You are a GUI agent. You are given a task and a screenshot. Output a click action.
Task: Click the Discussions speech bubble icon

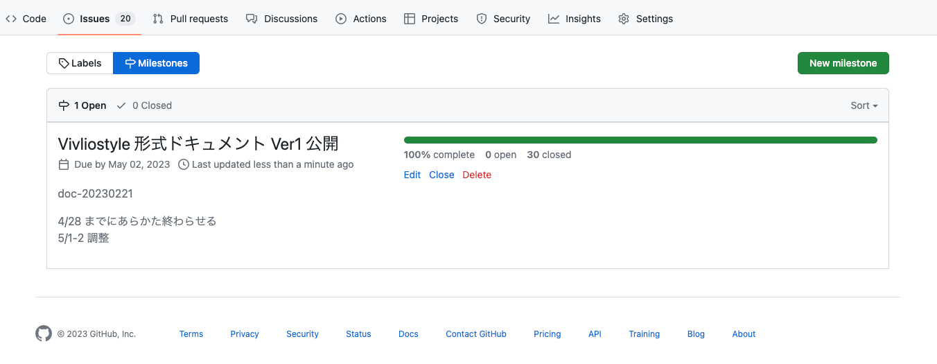(x=252, y=19)
